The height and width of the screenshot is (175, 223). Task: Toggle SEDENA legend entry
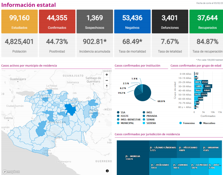point(149,123)
